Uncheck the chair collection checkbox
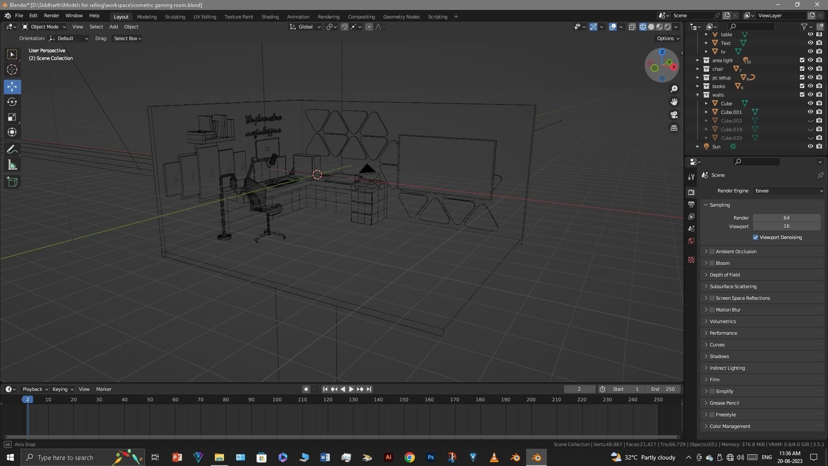This screenshot has height=466, width=828. pyautogui.click(x=802, y=69)
